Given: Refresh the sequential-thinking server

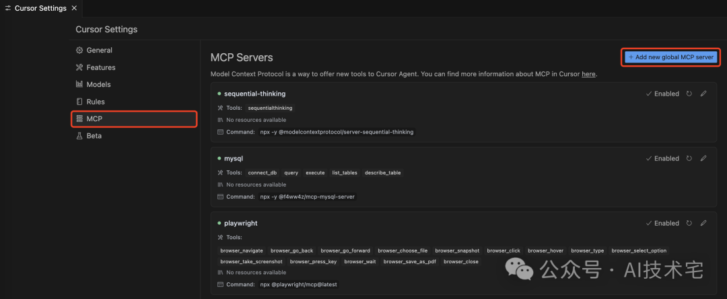Looking at the screenshot, I should coord(689,94).
